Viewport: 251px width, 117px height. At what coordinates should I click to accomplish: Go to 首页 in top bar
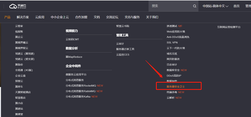click(x=237, y=6)
